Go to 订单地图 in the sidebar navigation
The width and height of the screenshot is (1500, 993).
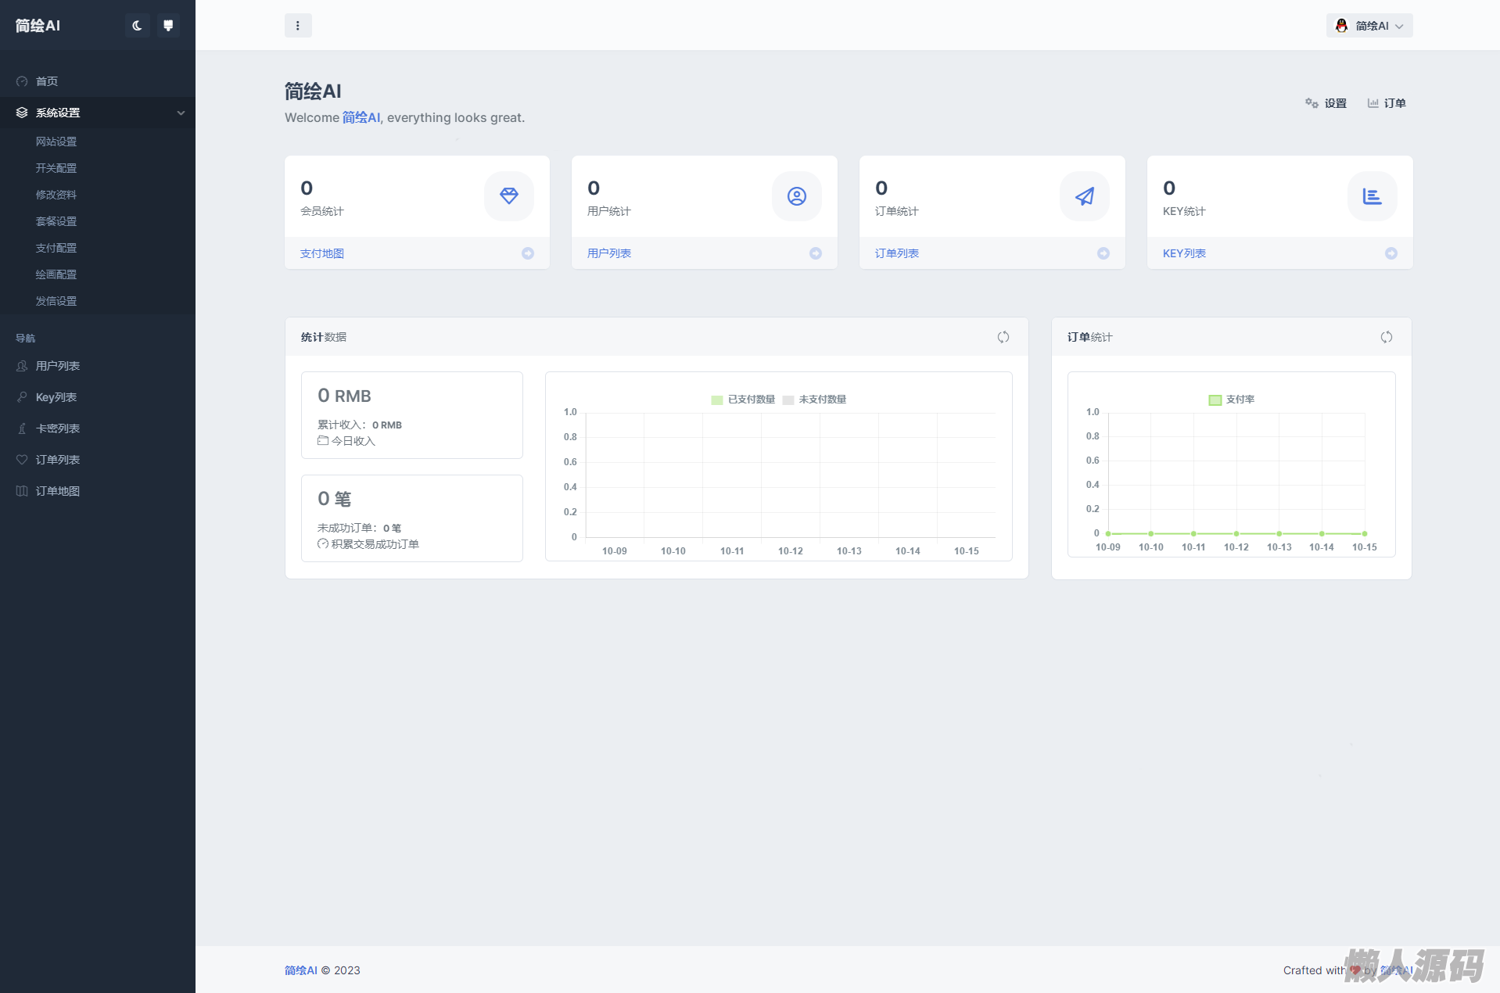click(58, 491)
